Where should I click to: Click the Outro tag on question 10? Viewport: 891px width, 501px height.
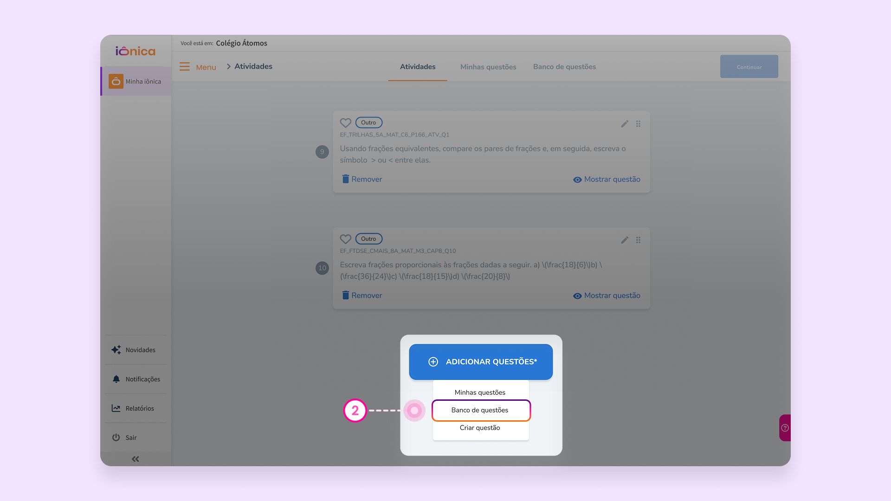coord(368,239)
